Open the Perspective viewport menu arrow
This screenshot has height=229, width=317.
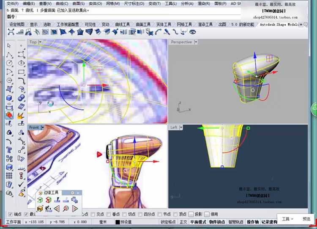196,42
